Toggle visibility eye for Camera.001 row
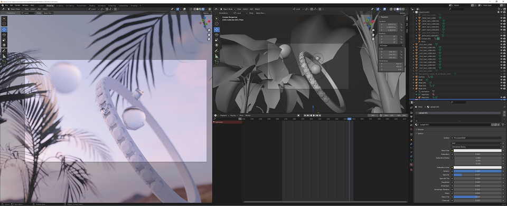Screen dimensions: 507x206 pos(502,38)
